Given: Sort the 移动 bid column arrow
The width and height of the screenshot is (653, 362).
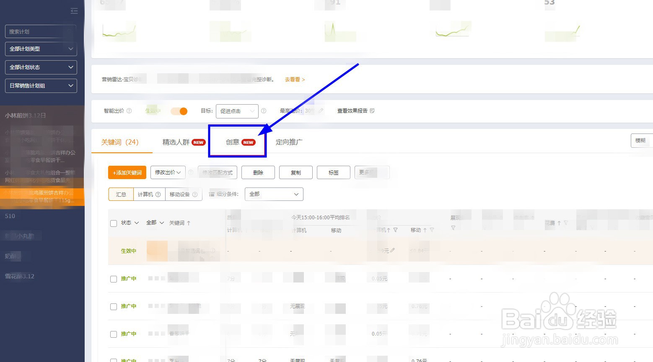Looking at the screenshot, I should [x=425, y=230].
